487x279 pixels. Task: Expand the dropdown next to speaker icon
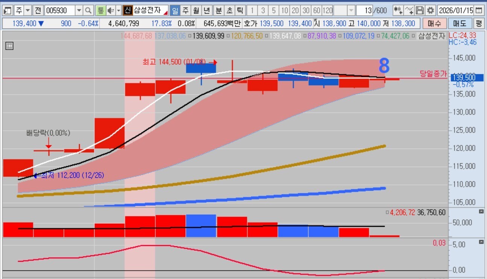(x=119, y=10)
